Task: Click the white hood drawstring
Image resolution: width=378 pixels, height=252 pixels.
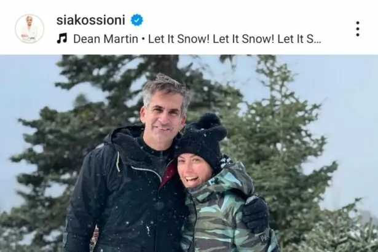Action: pos(117,162)
